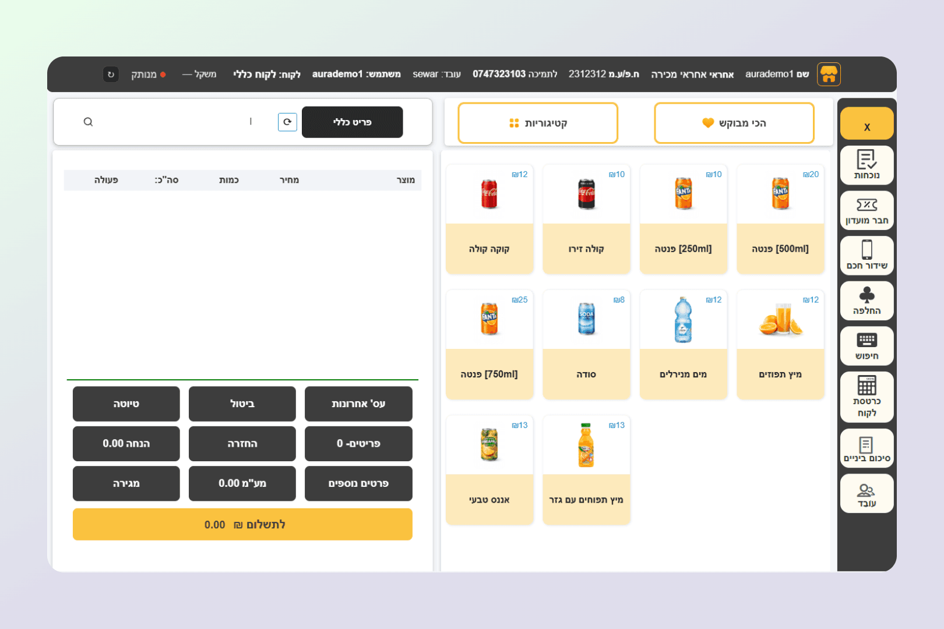Select פנטה [250ml] product card
The width and height of the screenshot is (944, 629).
pos(684,219)
